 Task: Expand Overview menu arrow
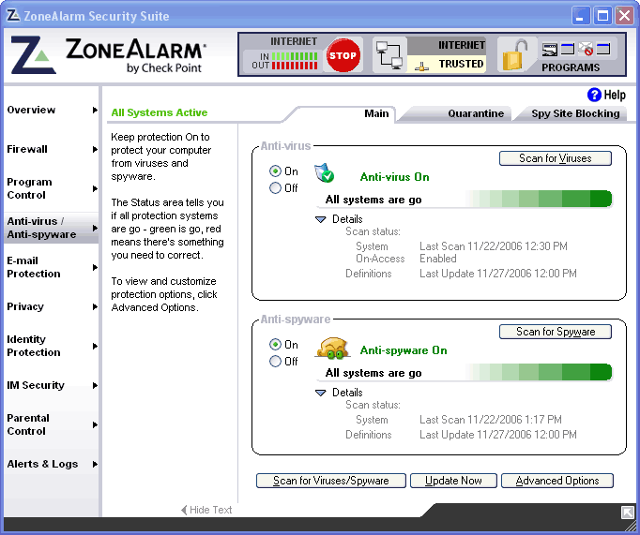tap(95, 110)
